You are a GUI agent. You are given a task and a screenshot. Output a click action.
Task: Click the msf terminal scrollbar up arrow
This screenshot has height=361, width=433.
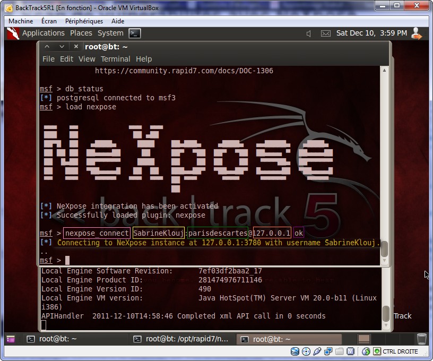click(384, 71)
